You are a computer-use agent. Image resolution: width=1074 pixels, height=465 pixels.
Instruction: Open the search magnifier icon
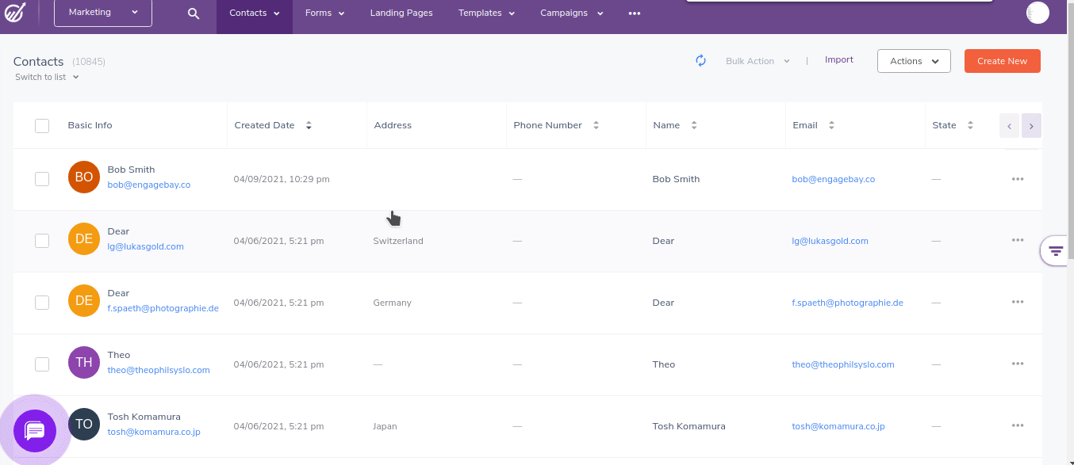194,13
